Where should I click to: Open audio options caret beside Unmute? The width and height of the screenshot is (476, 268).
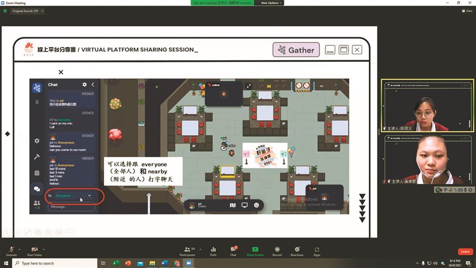(x=20, y=249)
